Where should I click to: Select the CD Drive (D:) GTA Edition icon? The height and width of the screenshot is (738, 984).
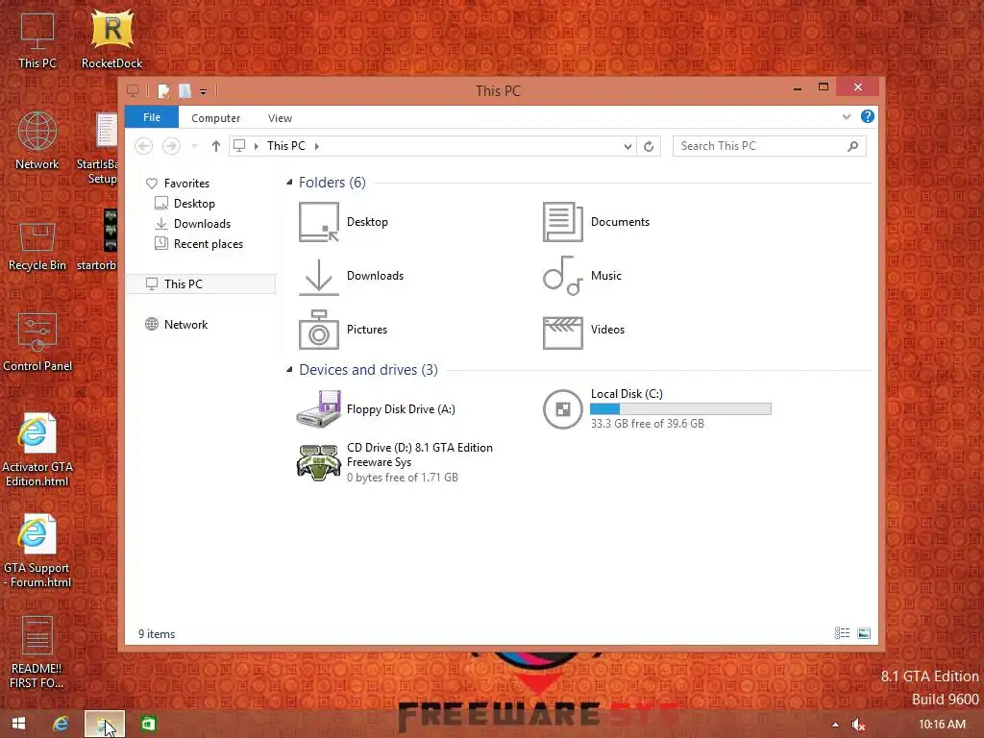(319, 462)
